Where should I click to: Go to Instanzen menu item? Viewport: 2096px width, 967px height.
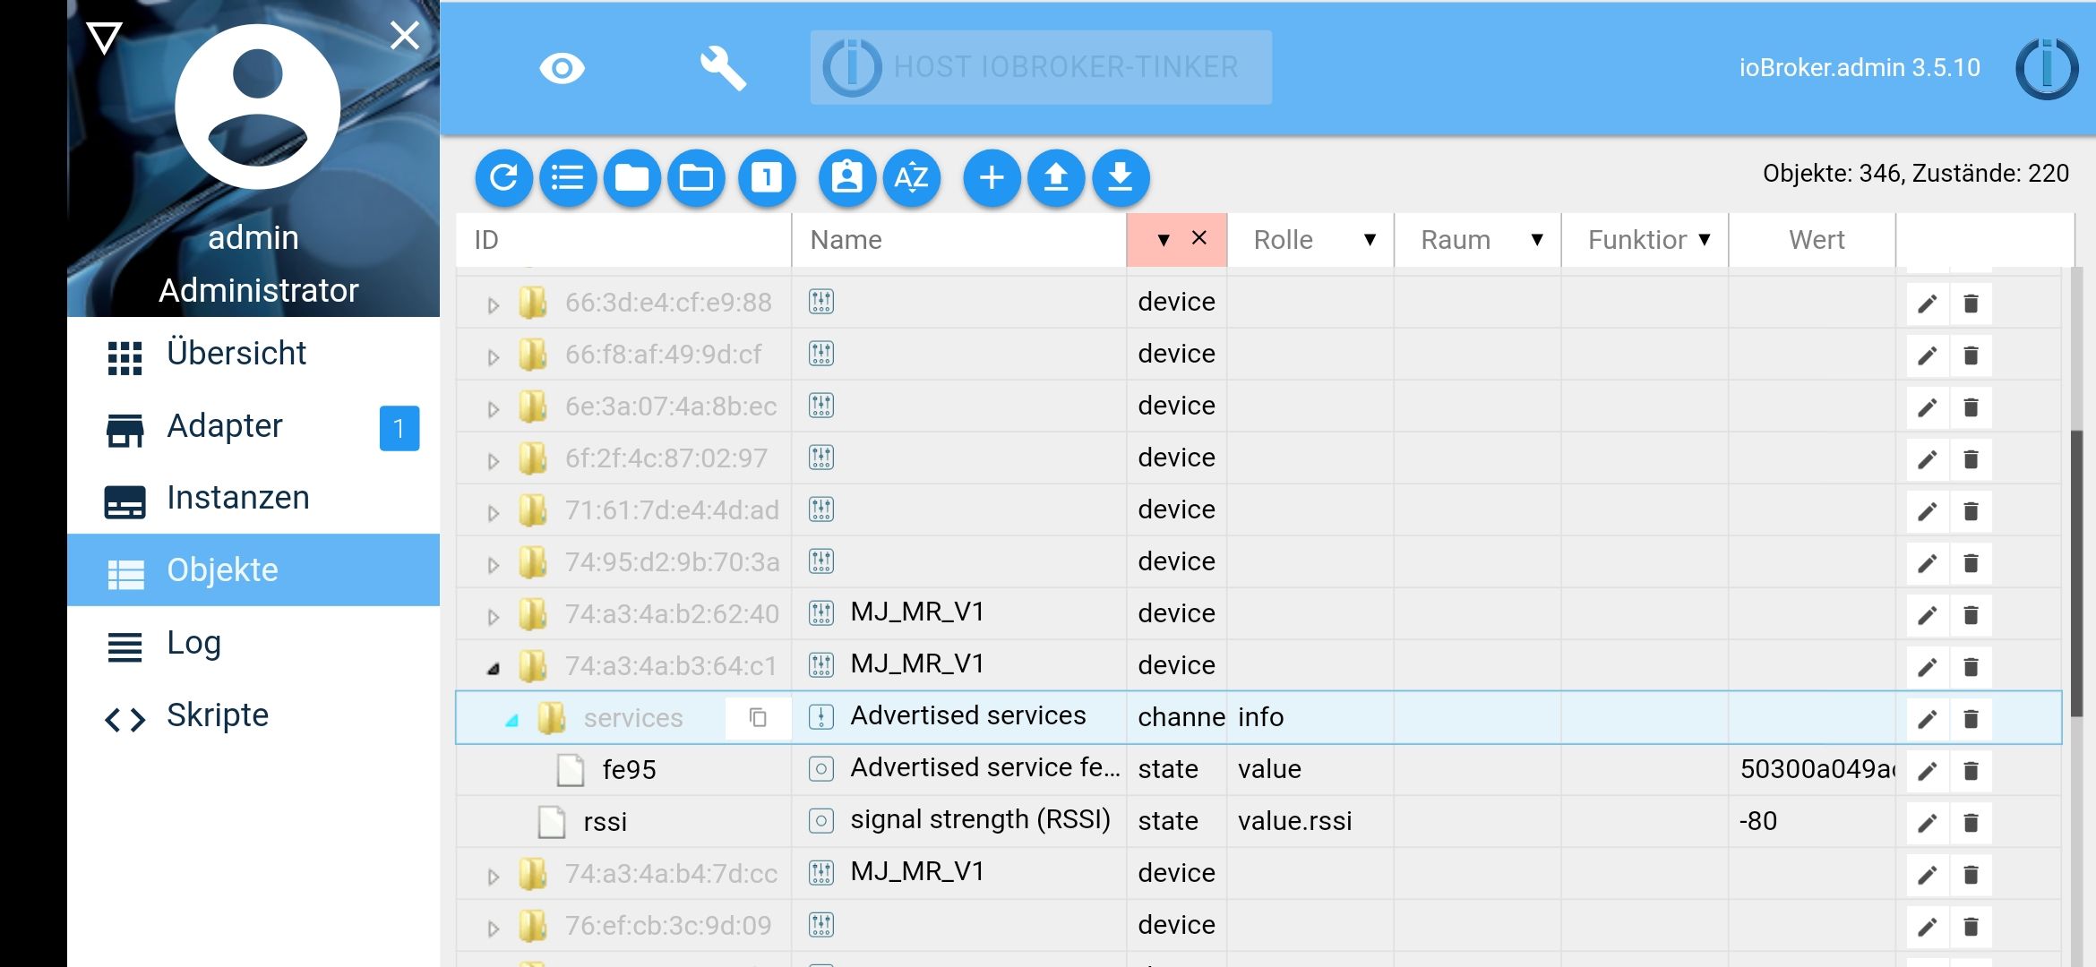point(237,498)
